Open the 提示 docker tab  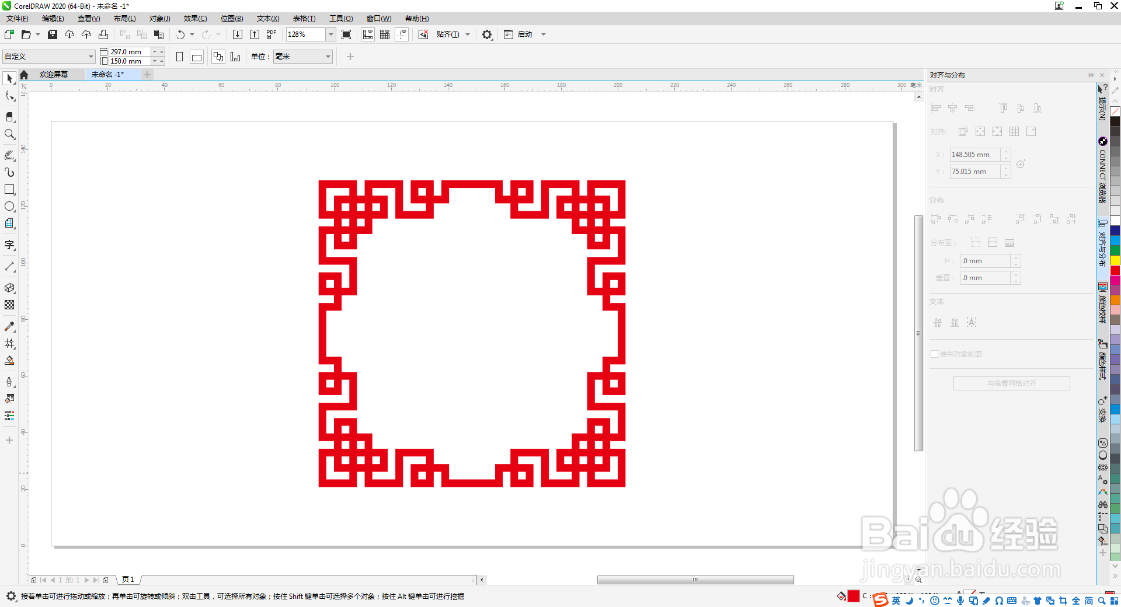click(x=1102, y=103)
